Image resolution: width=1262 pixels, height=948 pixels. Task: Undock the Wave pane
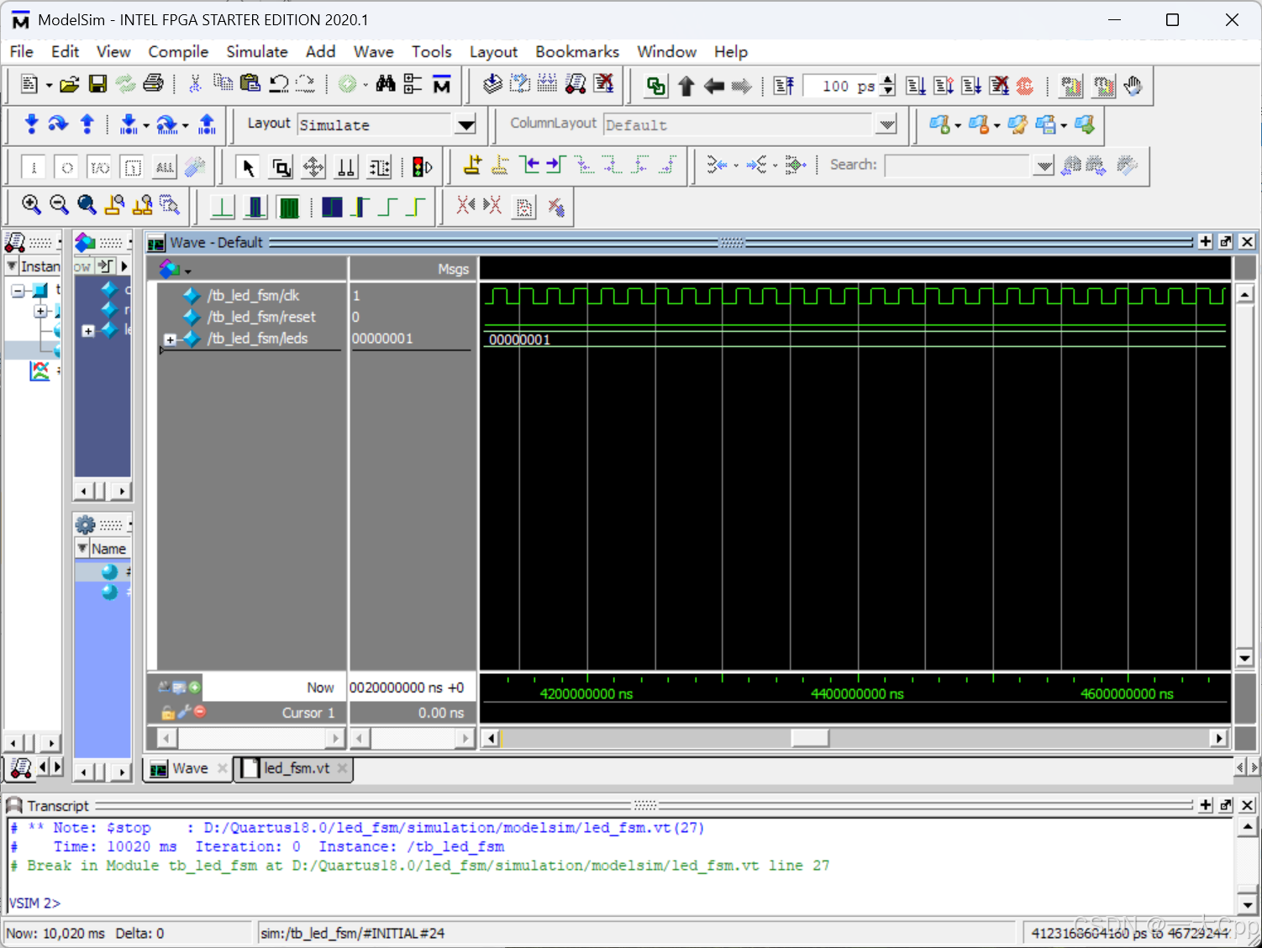(1226, 242)
